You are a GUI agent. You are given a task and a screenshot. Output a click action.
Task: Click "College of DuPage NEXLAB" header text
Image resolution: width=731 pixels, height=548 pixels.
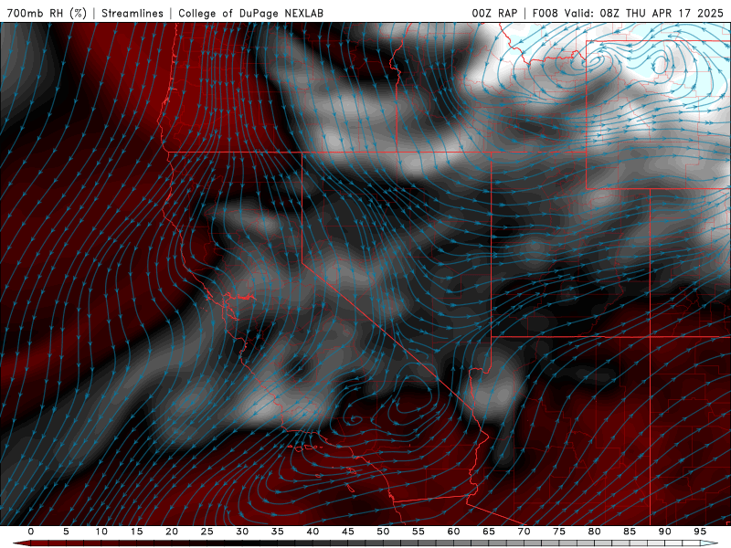point(250,13)
